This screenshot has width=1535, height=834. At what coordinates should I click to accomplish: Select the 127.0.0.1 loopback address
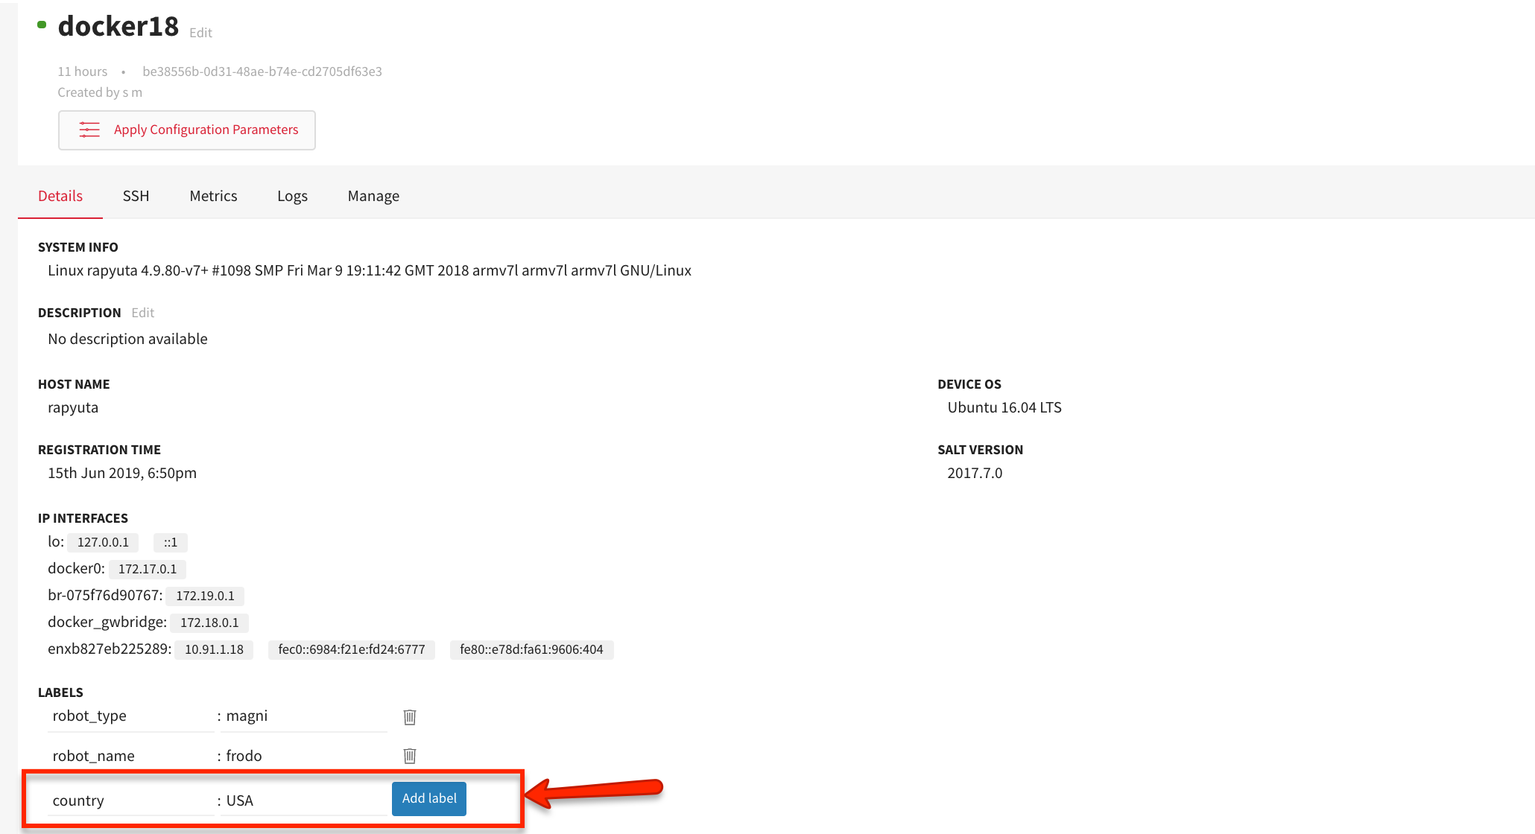103,542
